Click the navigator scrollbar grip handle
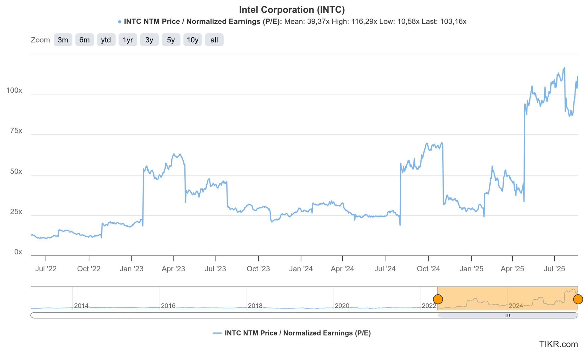The width and height of the screenshot is (584, 350). [x=508, y=315]
